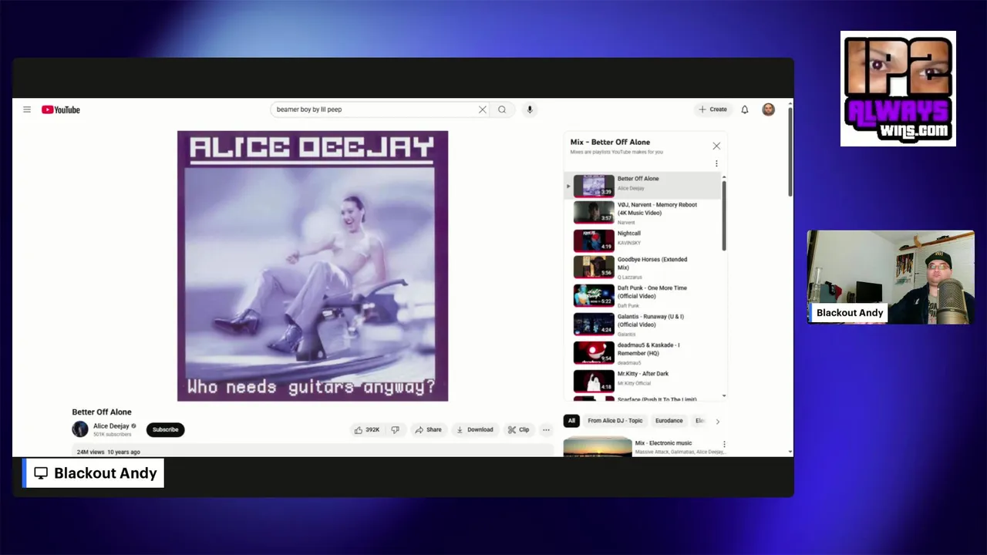Play Daft Punk - One More Time

click(643, 296)
